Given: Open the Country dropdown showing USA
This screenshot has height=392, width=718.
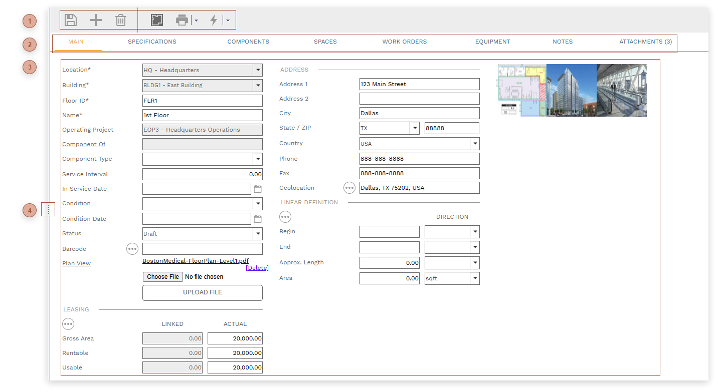Looking at the screenshot, I should click(x=474, y=144).
